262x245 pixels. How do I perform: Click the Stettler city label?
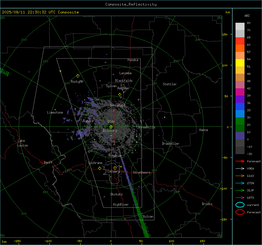coord(170,84)
